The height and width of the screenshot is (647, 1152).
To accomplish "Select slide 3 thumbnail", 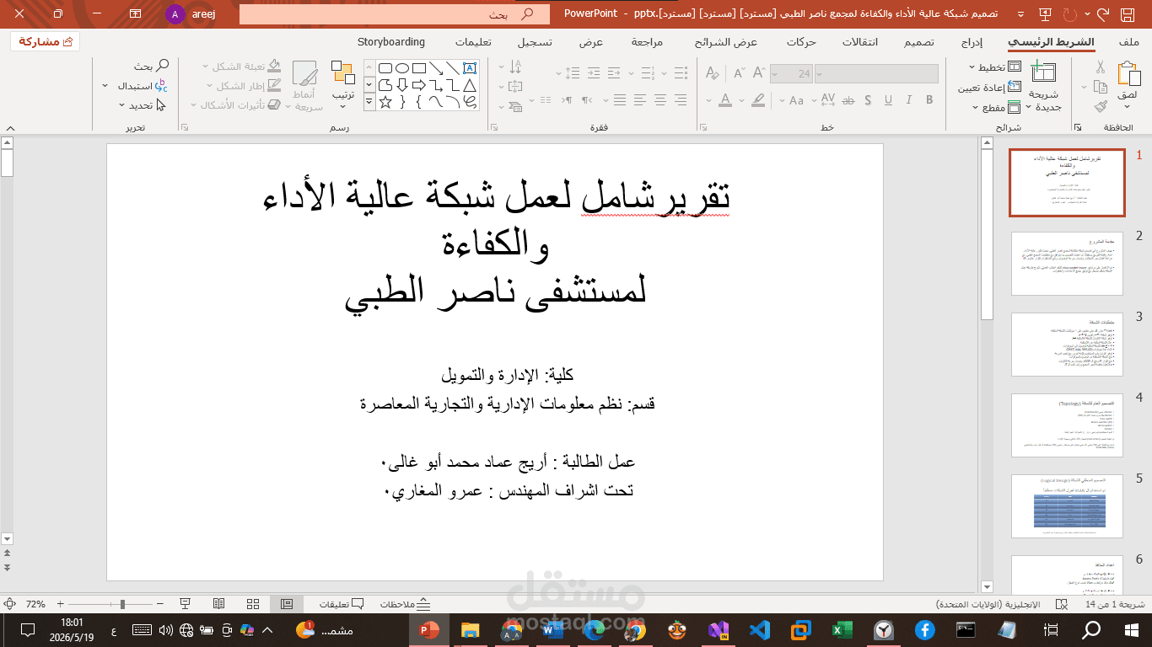I will 1067,345.
